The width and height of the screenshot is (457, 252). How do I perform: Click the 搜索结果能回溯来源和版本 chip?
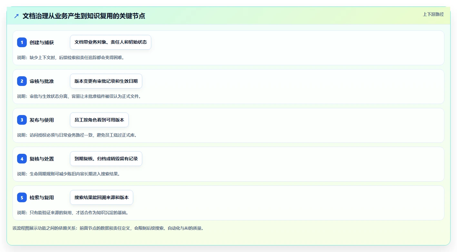(102, 197)
